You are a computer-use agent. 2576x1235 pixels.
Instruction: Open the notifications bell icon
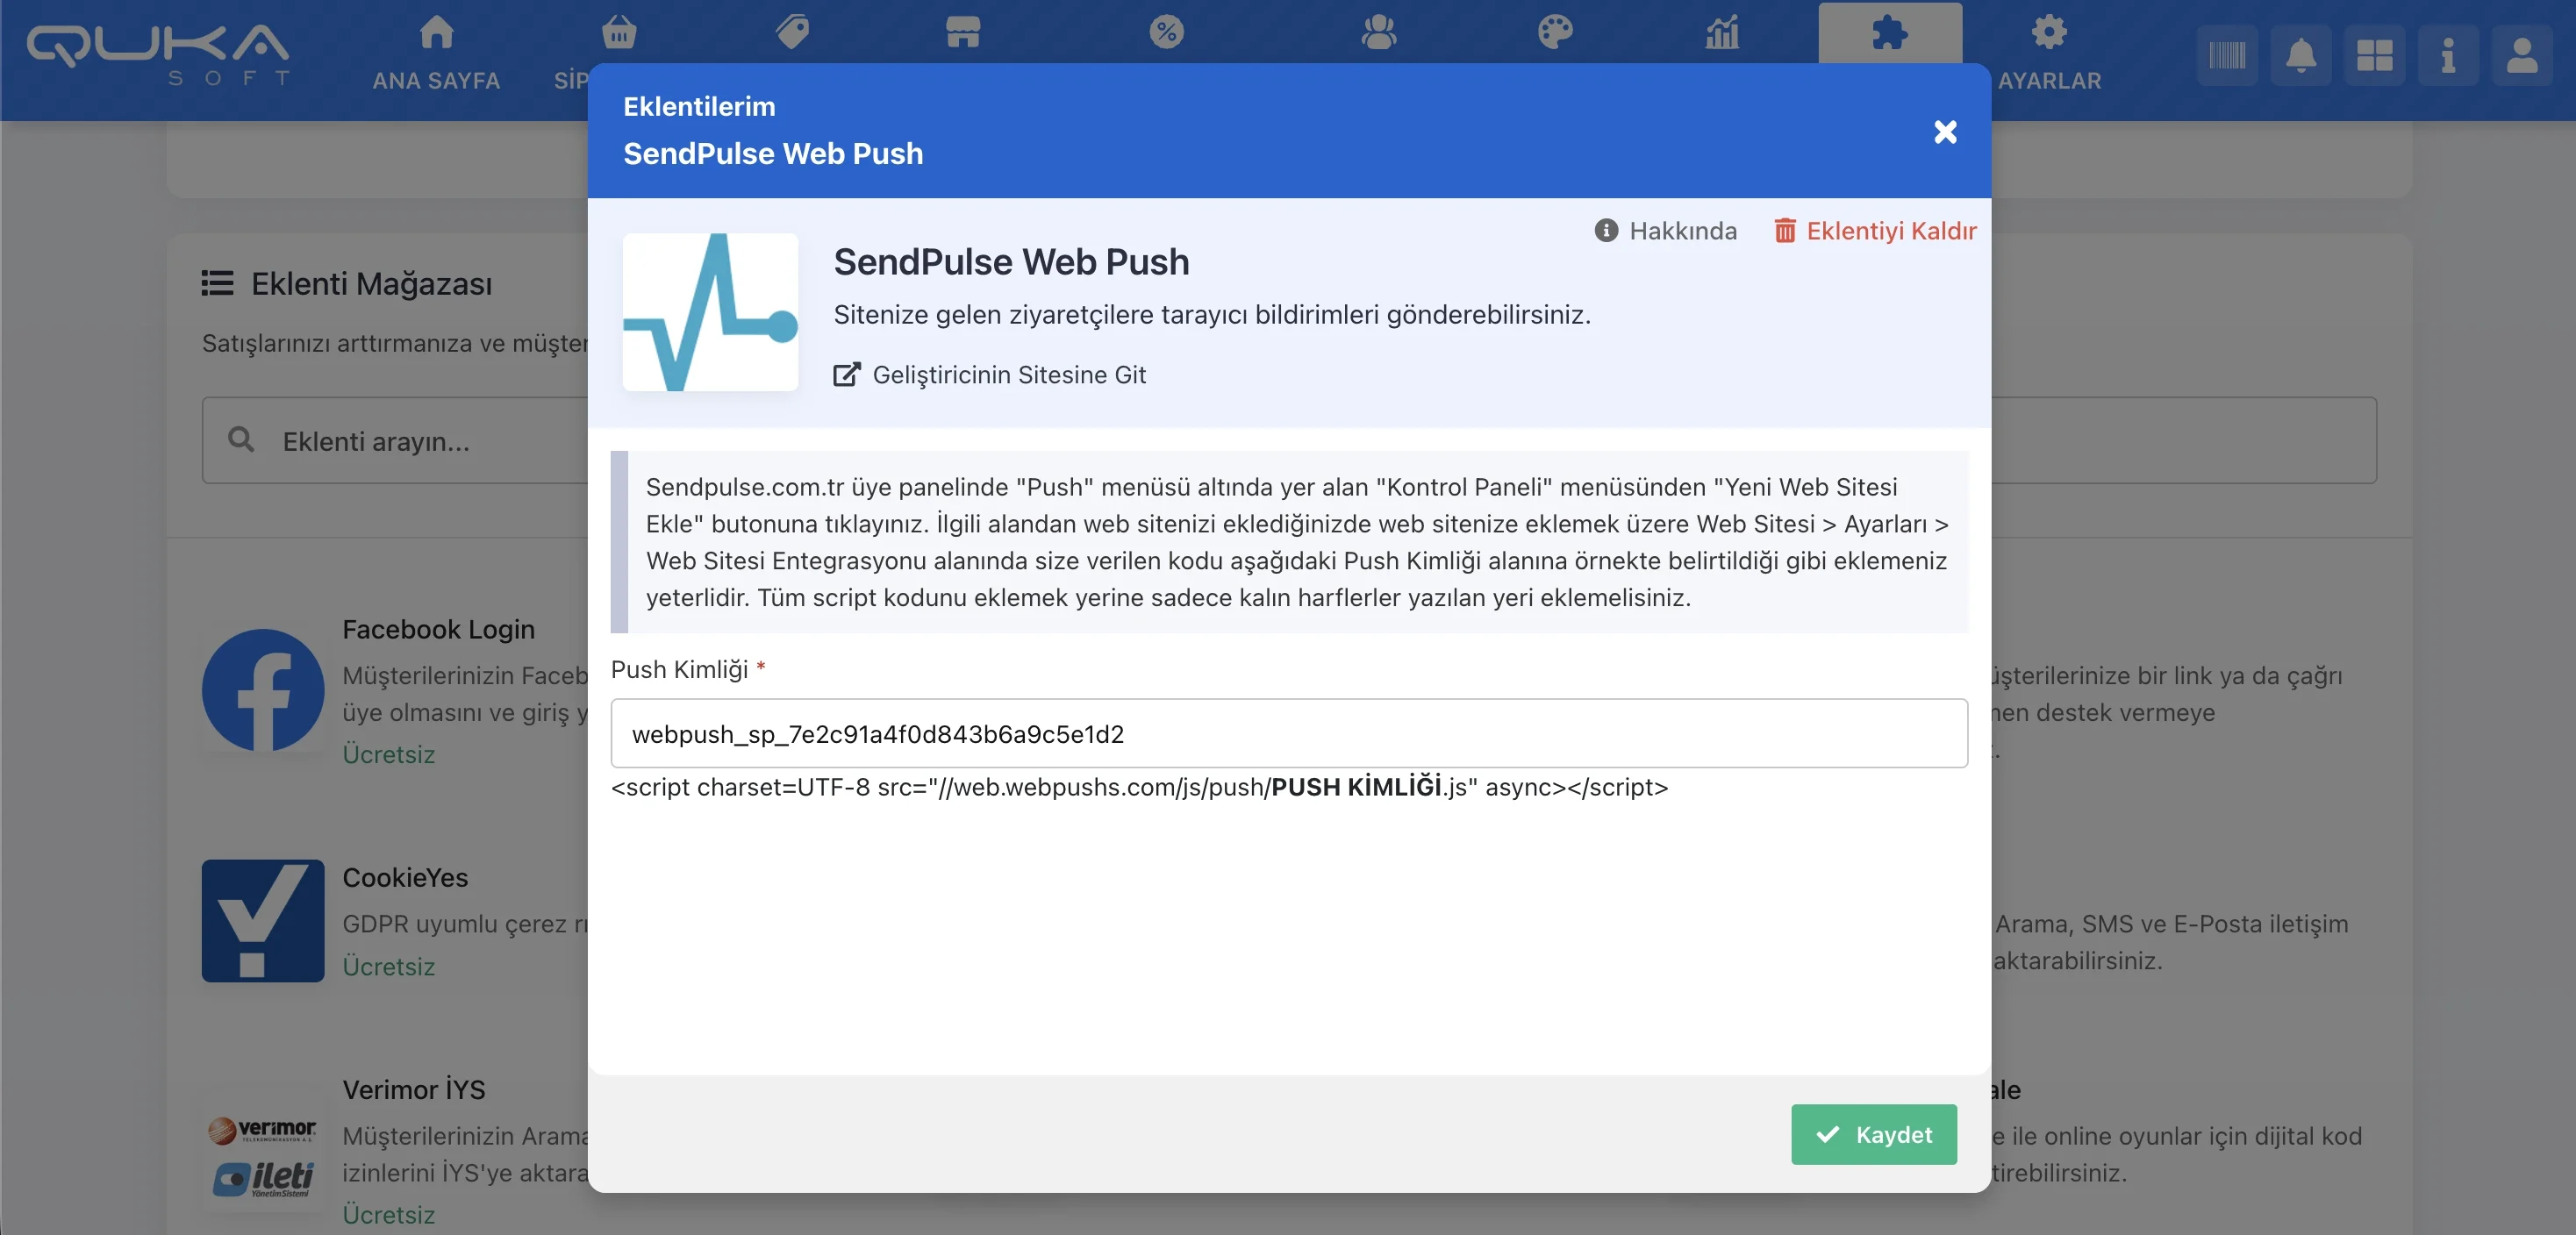pos(2301,55)
